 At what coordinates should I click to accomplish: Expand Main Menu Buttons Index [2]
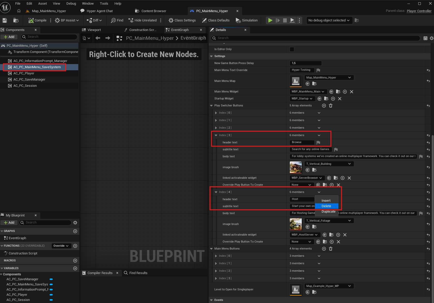point(216,271)
